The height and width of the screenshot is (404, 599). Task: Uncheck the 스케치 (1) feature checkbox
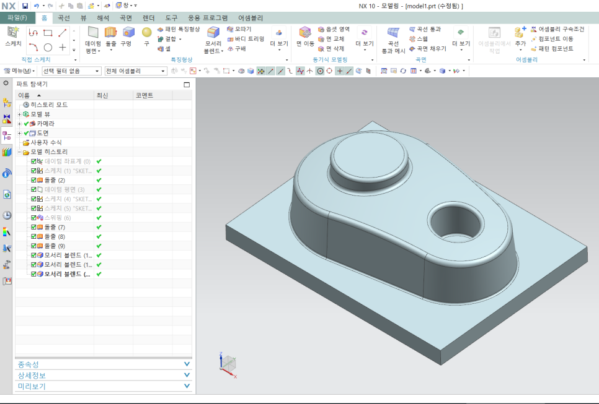[33, 171]
